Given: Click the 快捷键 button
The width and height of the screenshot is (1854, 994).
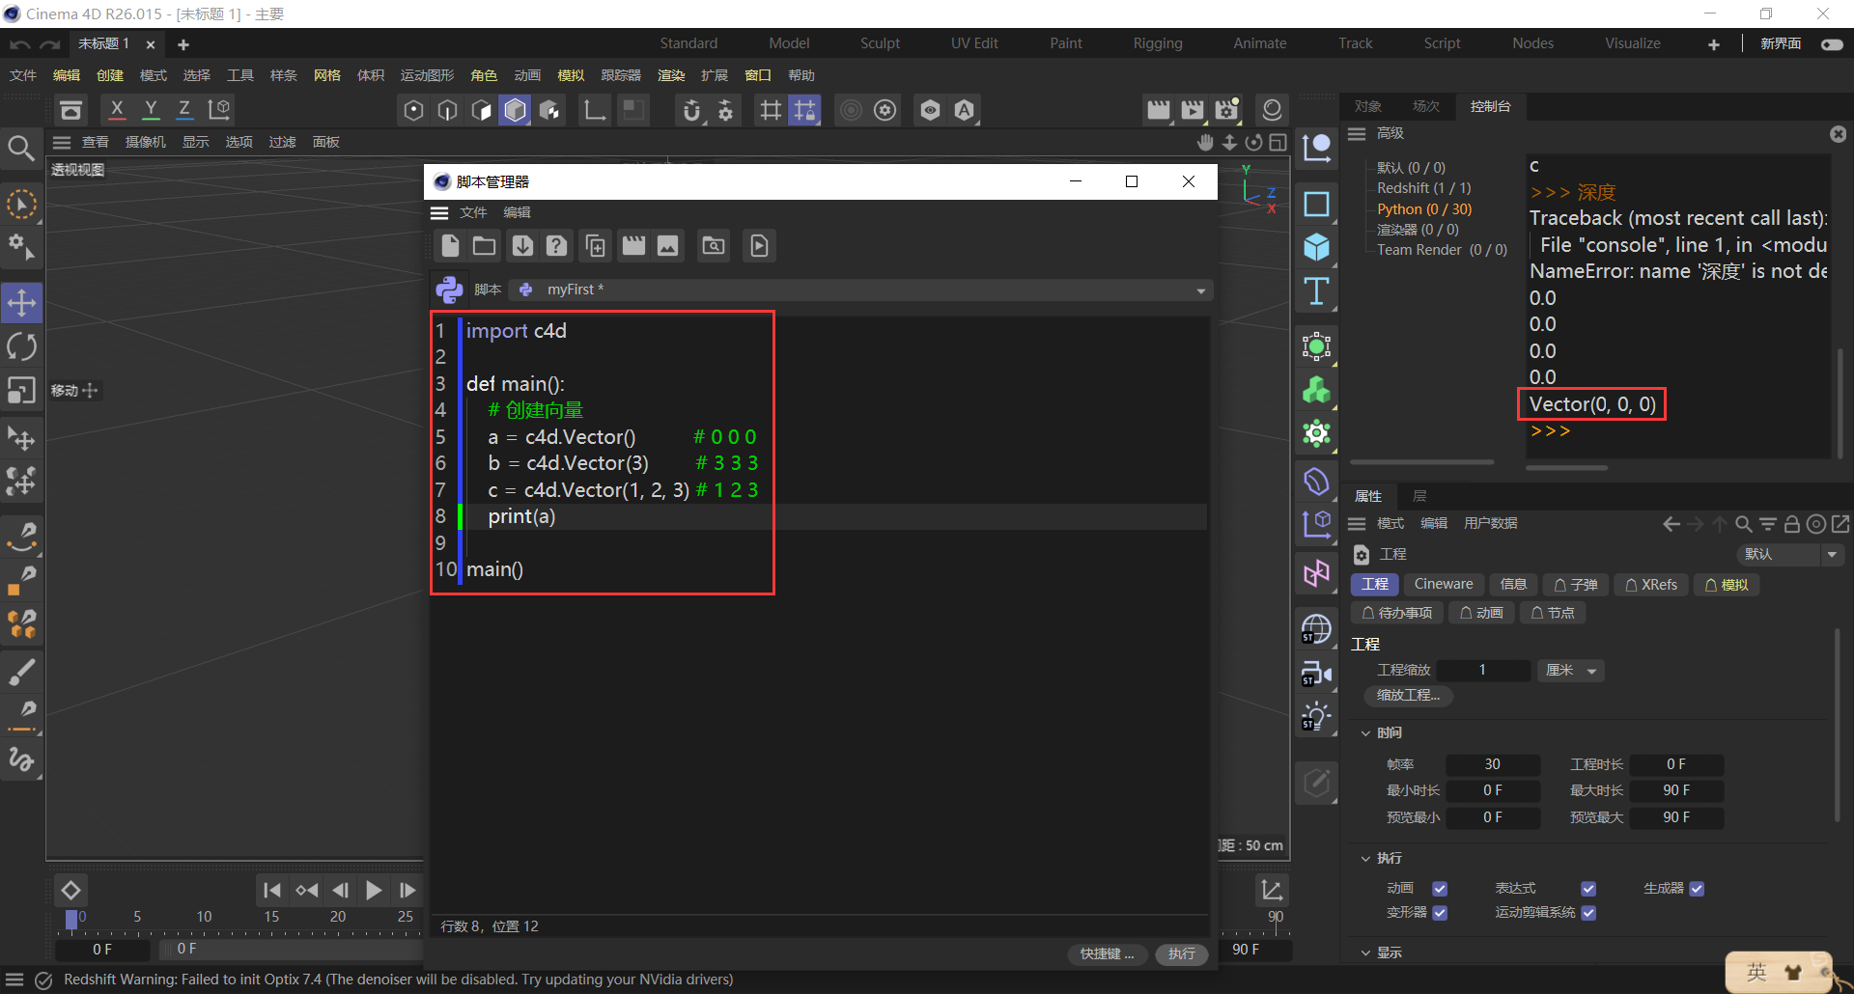Looking at the screenshot, I should (1107, 954).
